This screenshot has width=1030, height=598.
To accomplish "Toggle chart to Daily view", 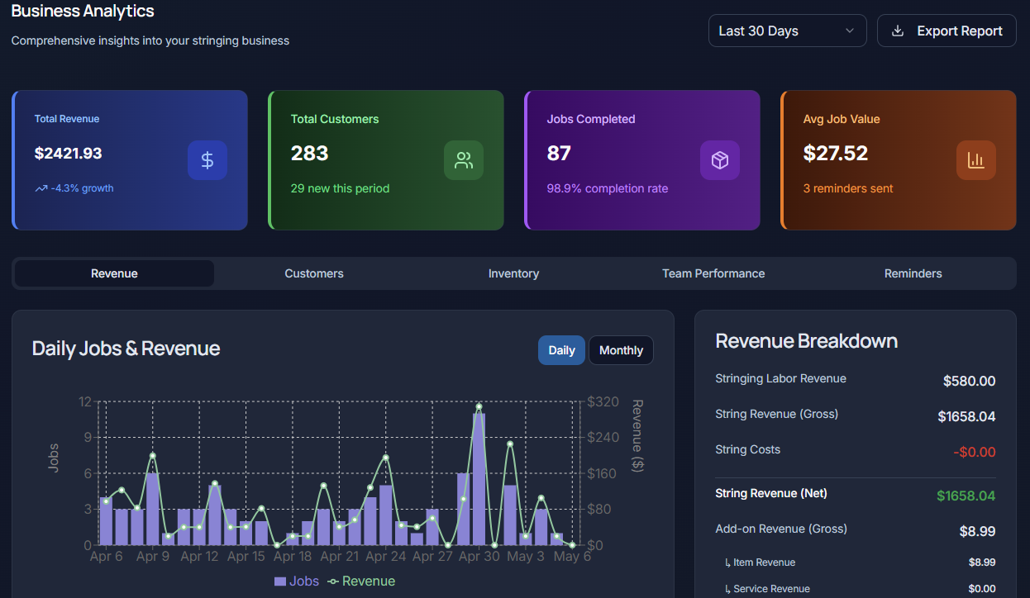I will point(561,350).
